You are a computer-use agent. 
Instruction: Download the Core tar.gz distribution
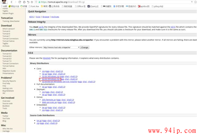[45, 74]
